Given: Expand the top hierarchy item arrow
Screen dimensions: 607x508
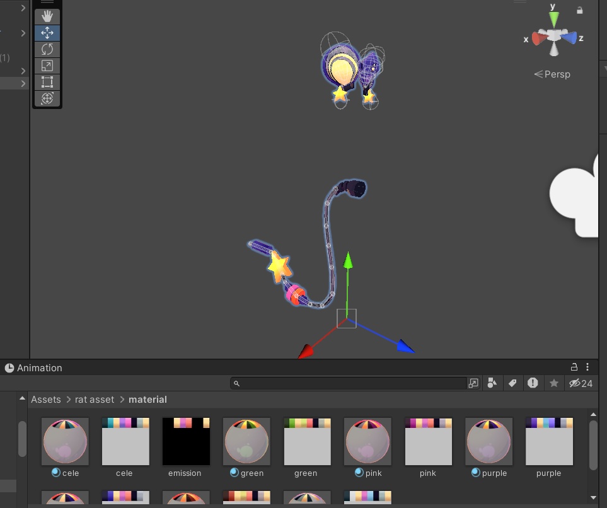Looking at the screenshot, I should pos(23,8).
